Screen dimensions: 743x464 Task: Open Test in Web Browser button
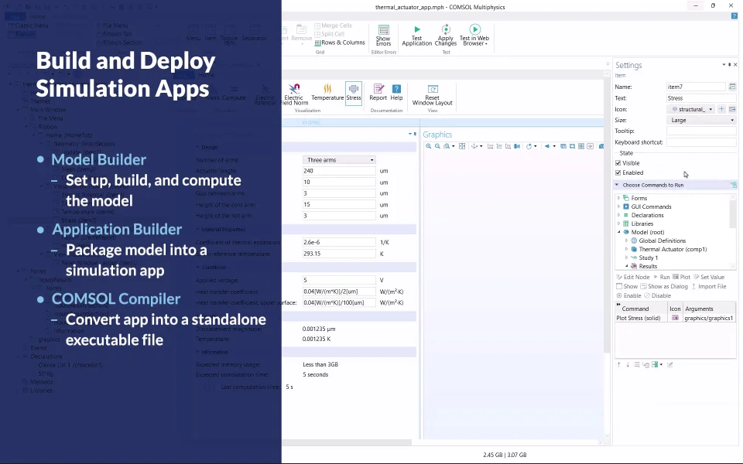(x=474, y=36)
